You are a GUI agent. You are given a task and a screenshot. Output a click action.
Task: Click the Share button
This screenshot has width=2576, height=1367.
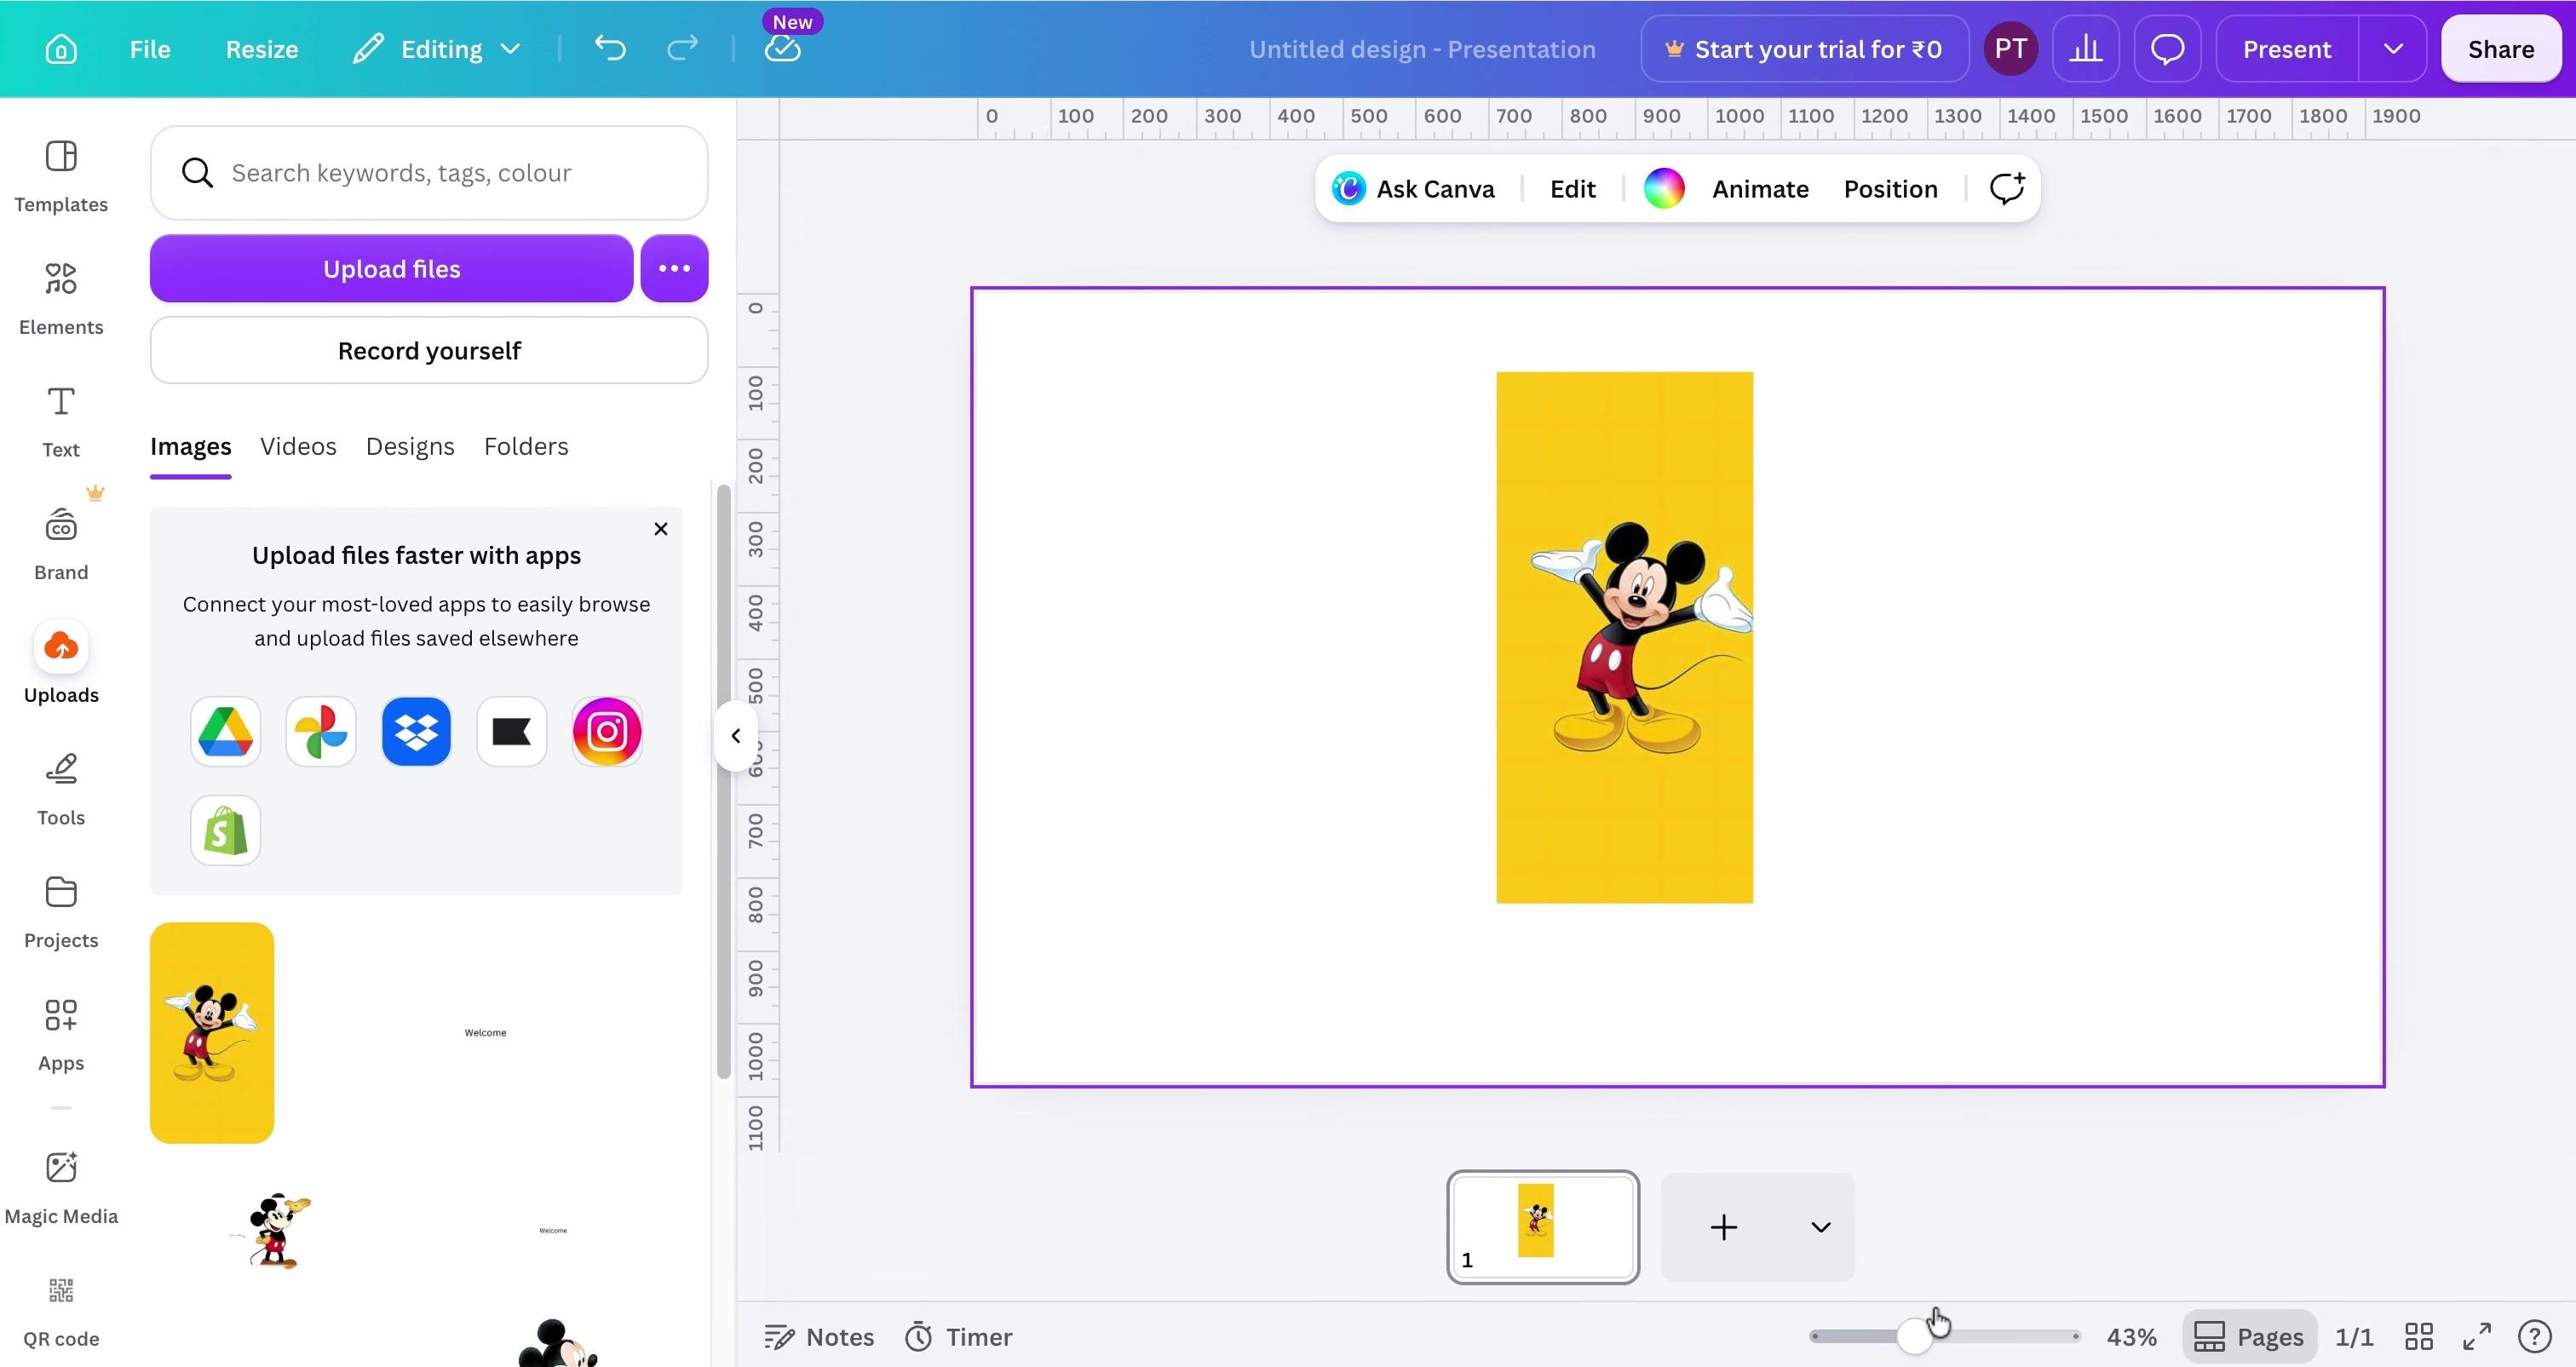(2500, 49)
